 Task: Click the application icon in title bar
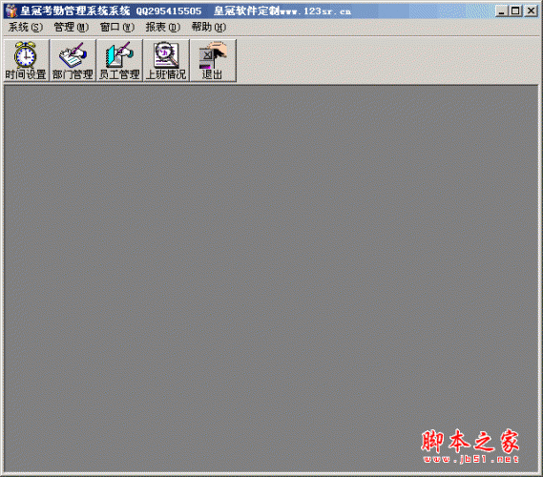[x=11, y=11]
